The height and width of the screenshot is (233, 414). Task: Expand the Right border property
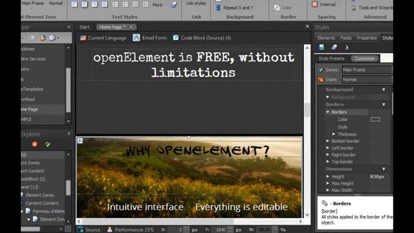[328, 155]
